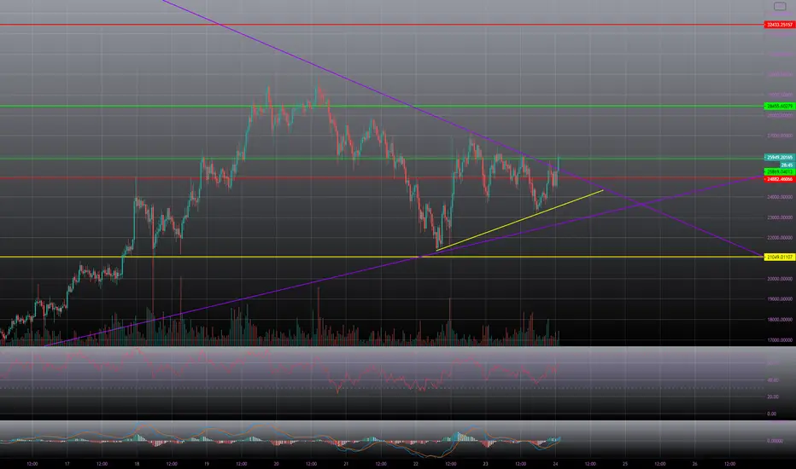Click the 25 date label on time axis

tap(625, 463)
